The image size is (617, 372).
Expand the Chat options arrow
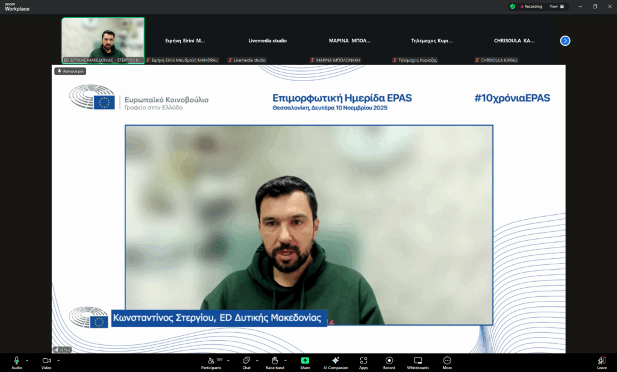pyautogui.click(x=257, y=361)
